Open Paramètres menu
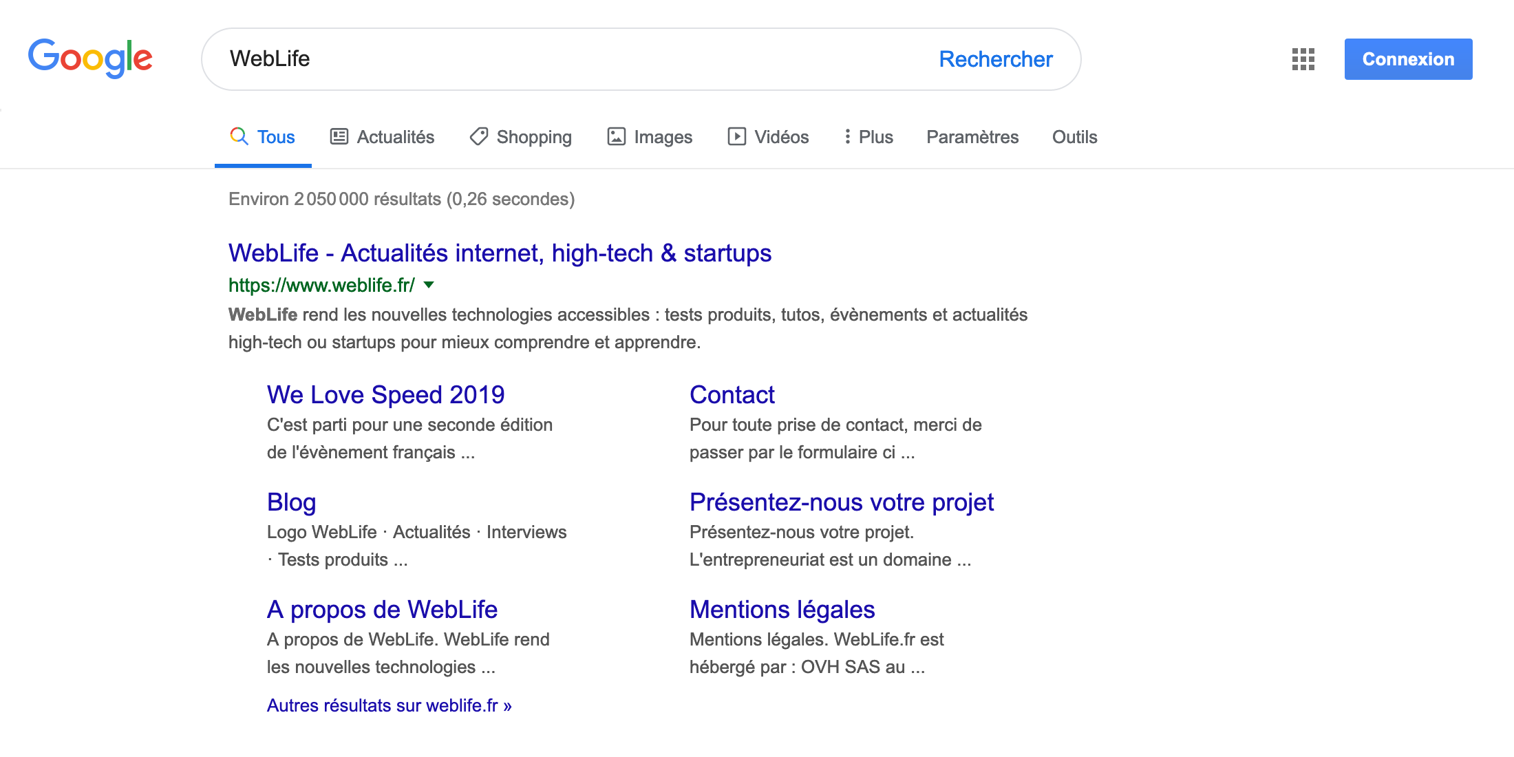This screenshot has width=1514, height=757. pyautogui.click(x=972, y=137)
